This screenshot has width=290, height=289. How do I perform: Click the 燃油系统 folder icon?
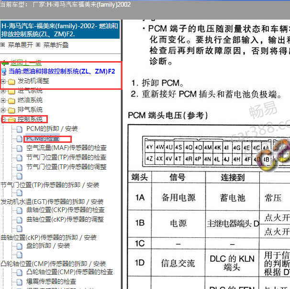point(11,101)
